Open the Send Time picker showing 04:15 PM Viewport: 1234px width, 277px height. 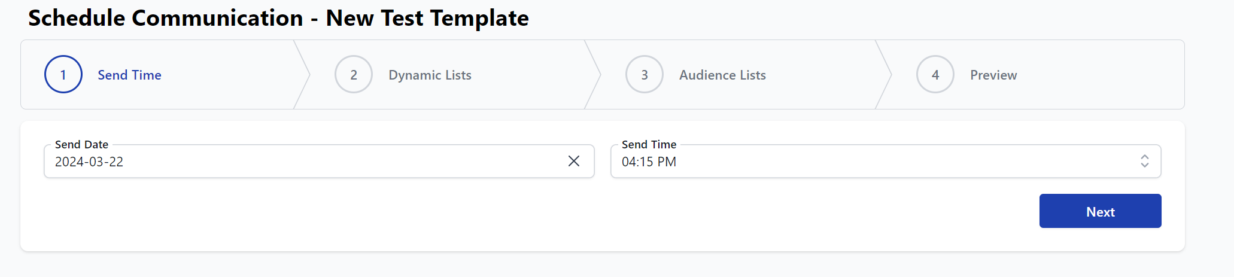[x=868, y=162]
